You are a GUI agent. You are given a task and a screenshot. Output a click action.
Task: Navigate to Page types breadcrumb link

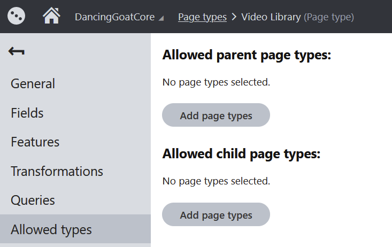pyautogui.click(x=202, y=17)
